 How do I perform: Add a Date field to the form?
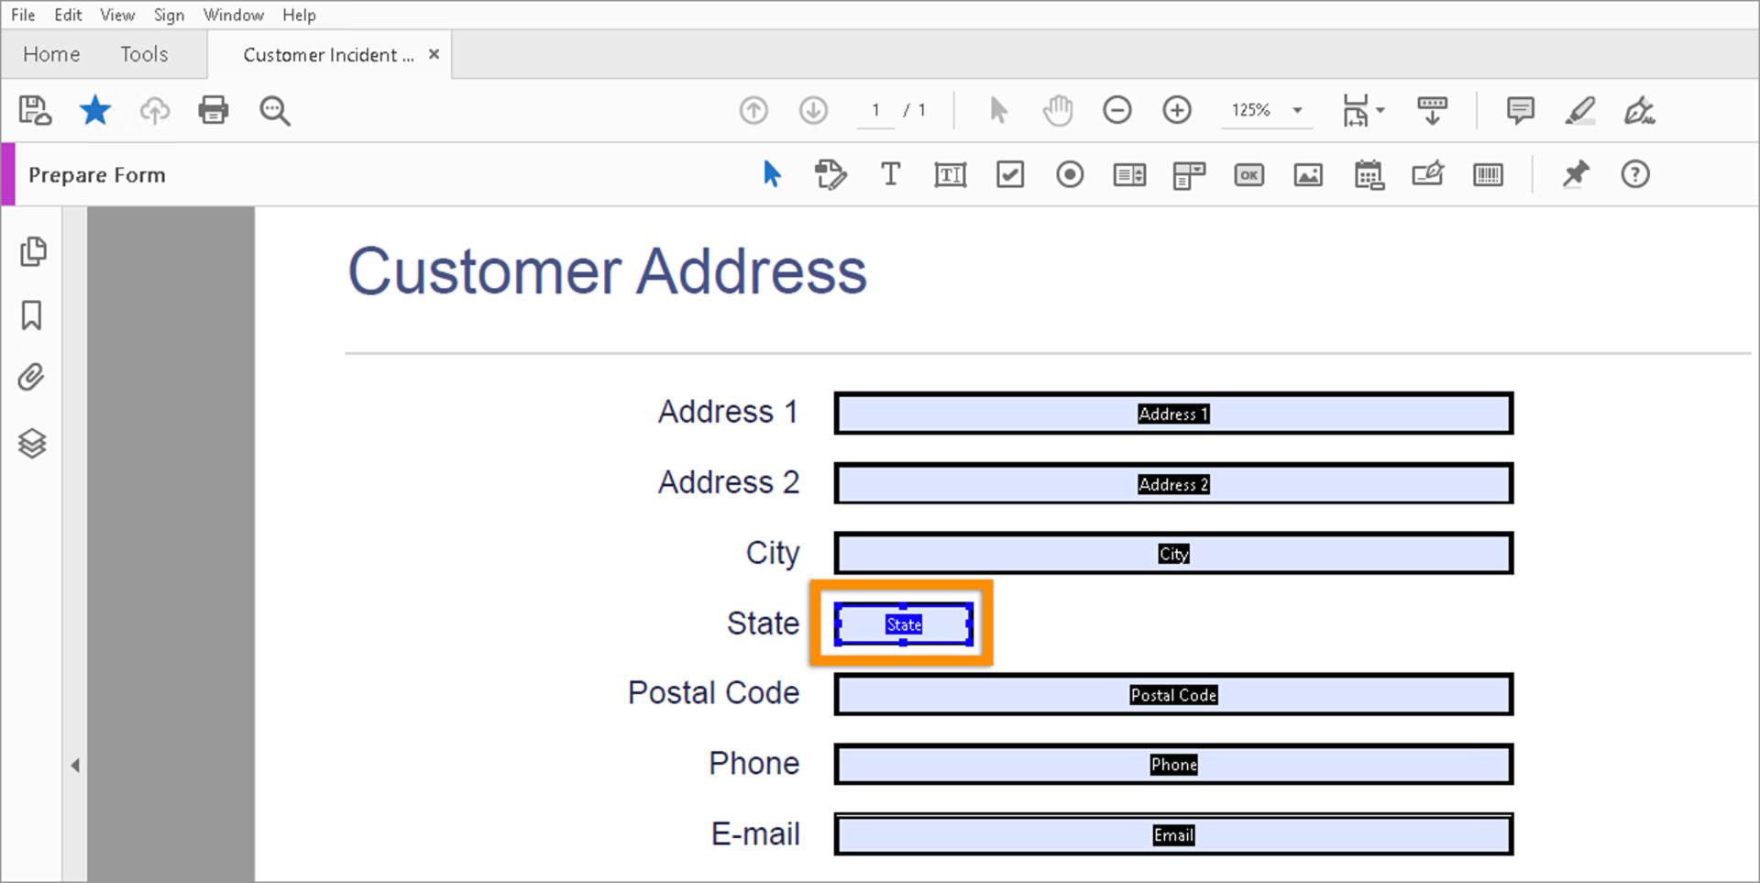pos(1369,174)
